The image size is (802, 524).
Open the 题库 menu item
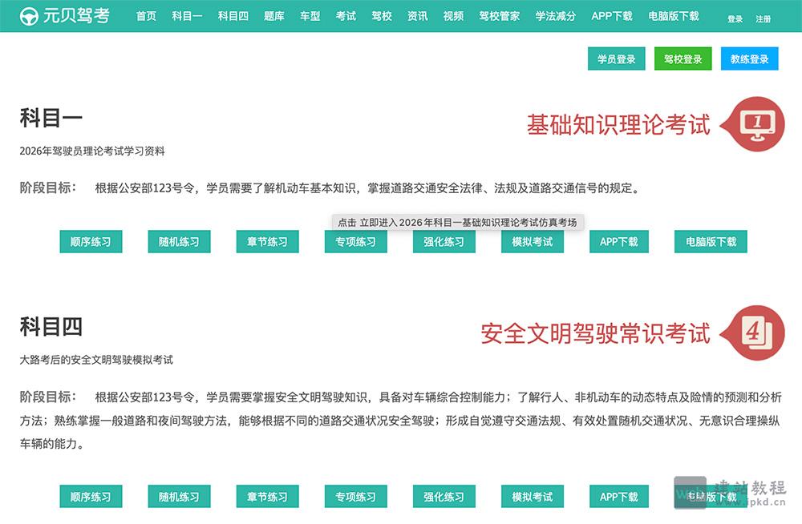(x=275, y=15)
